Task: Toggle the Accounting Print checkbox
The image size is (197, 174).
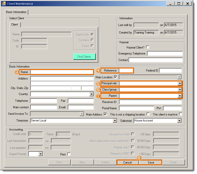Action: tap(69, 154)
